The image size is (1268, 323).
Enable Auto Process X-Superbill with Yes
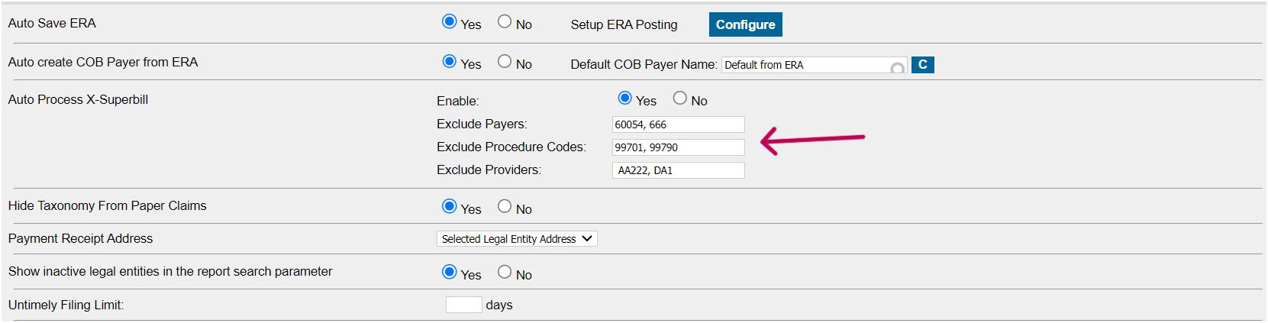pos(624,98)
